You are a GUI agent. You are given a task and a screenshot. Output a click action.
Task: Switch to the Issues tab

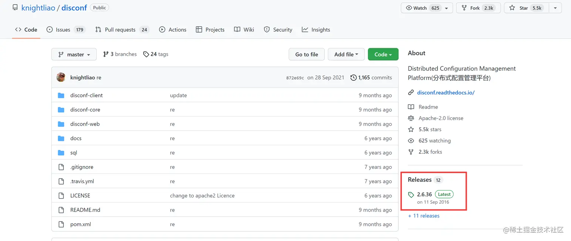coord(66,29)
